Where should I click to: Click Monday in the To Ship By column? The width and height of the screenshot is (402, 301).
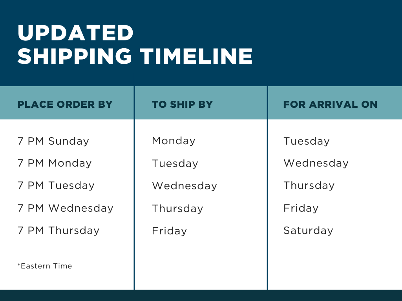pyautogui.click(x=174, y=141)
